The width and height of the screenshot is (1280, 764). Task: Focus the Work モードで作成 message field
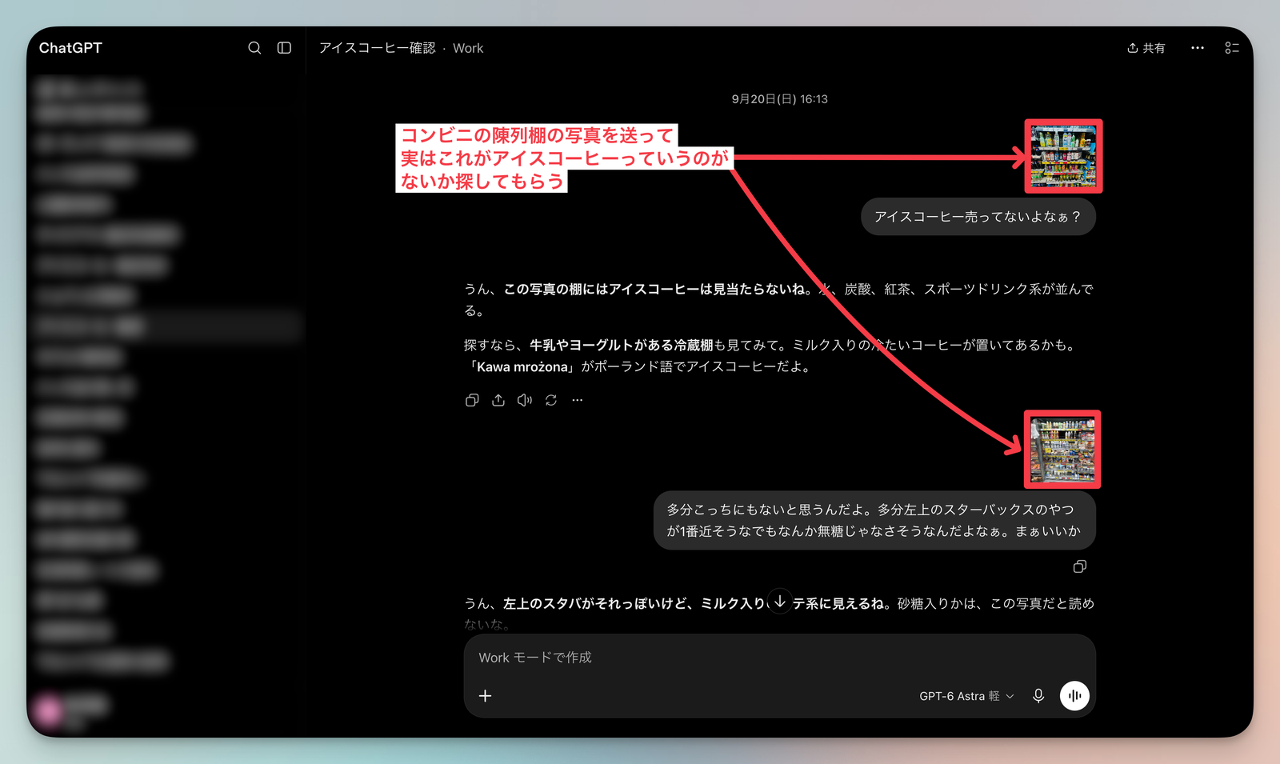(x=780, y=658)
